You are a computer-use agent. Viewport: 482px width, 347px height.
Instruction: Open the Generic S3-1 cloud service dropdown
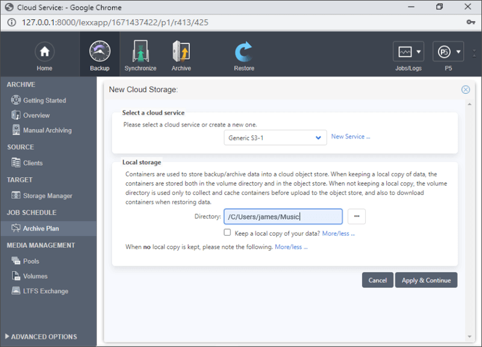coord(275,138)
